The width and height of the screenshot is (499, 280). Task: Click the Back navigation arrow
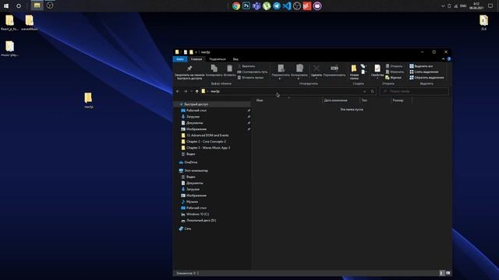(178, 92)
